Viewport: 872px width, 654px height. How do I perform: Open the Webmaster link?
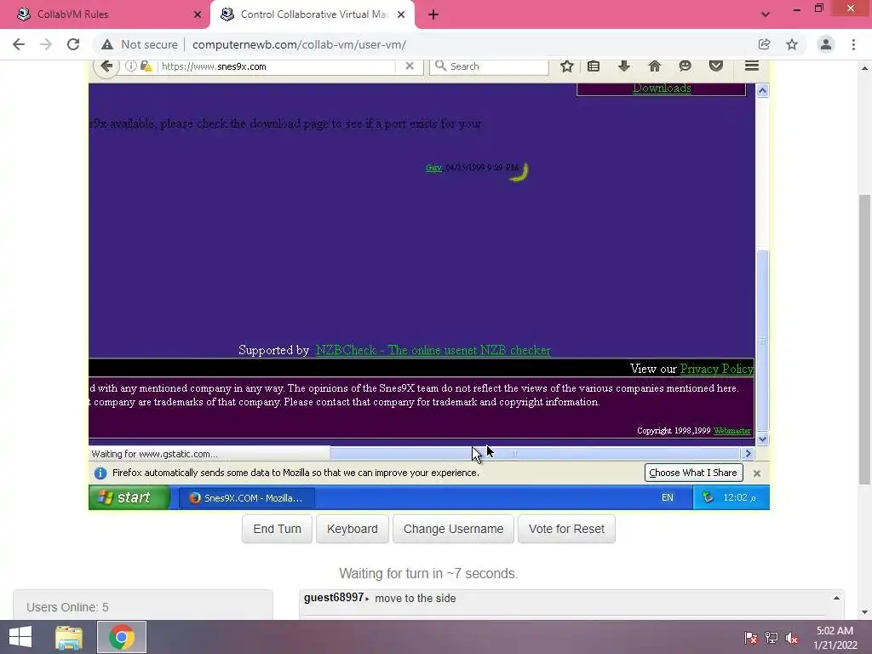[731, 430]
